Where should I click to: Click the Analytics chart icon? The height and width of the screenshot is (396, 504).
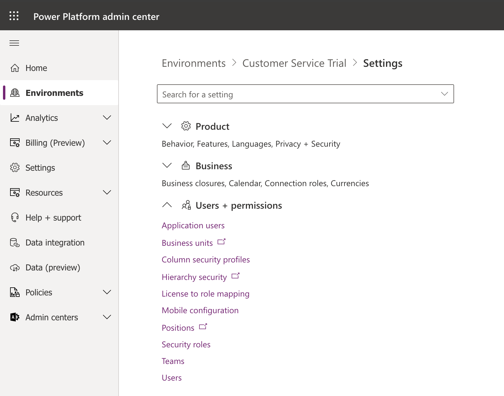click(15, 118)
